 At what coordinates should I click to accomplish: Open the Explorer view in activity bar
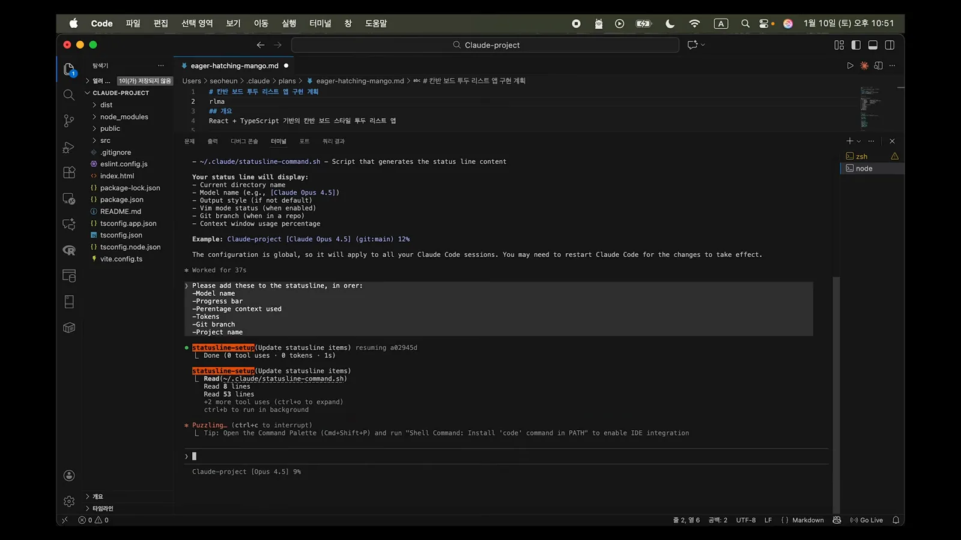point(69,69)
